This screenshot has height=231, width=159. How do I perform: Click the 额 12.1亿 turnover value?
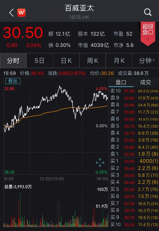(59, 34)
